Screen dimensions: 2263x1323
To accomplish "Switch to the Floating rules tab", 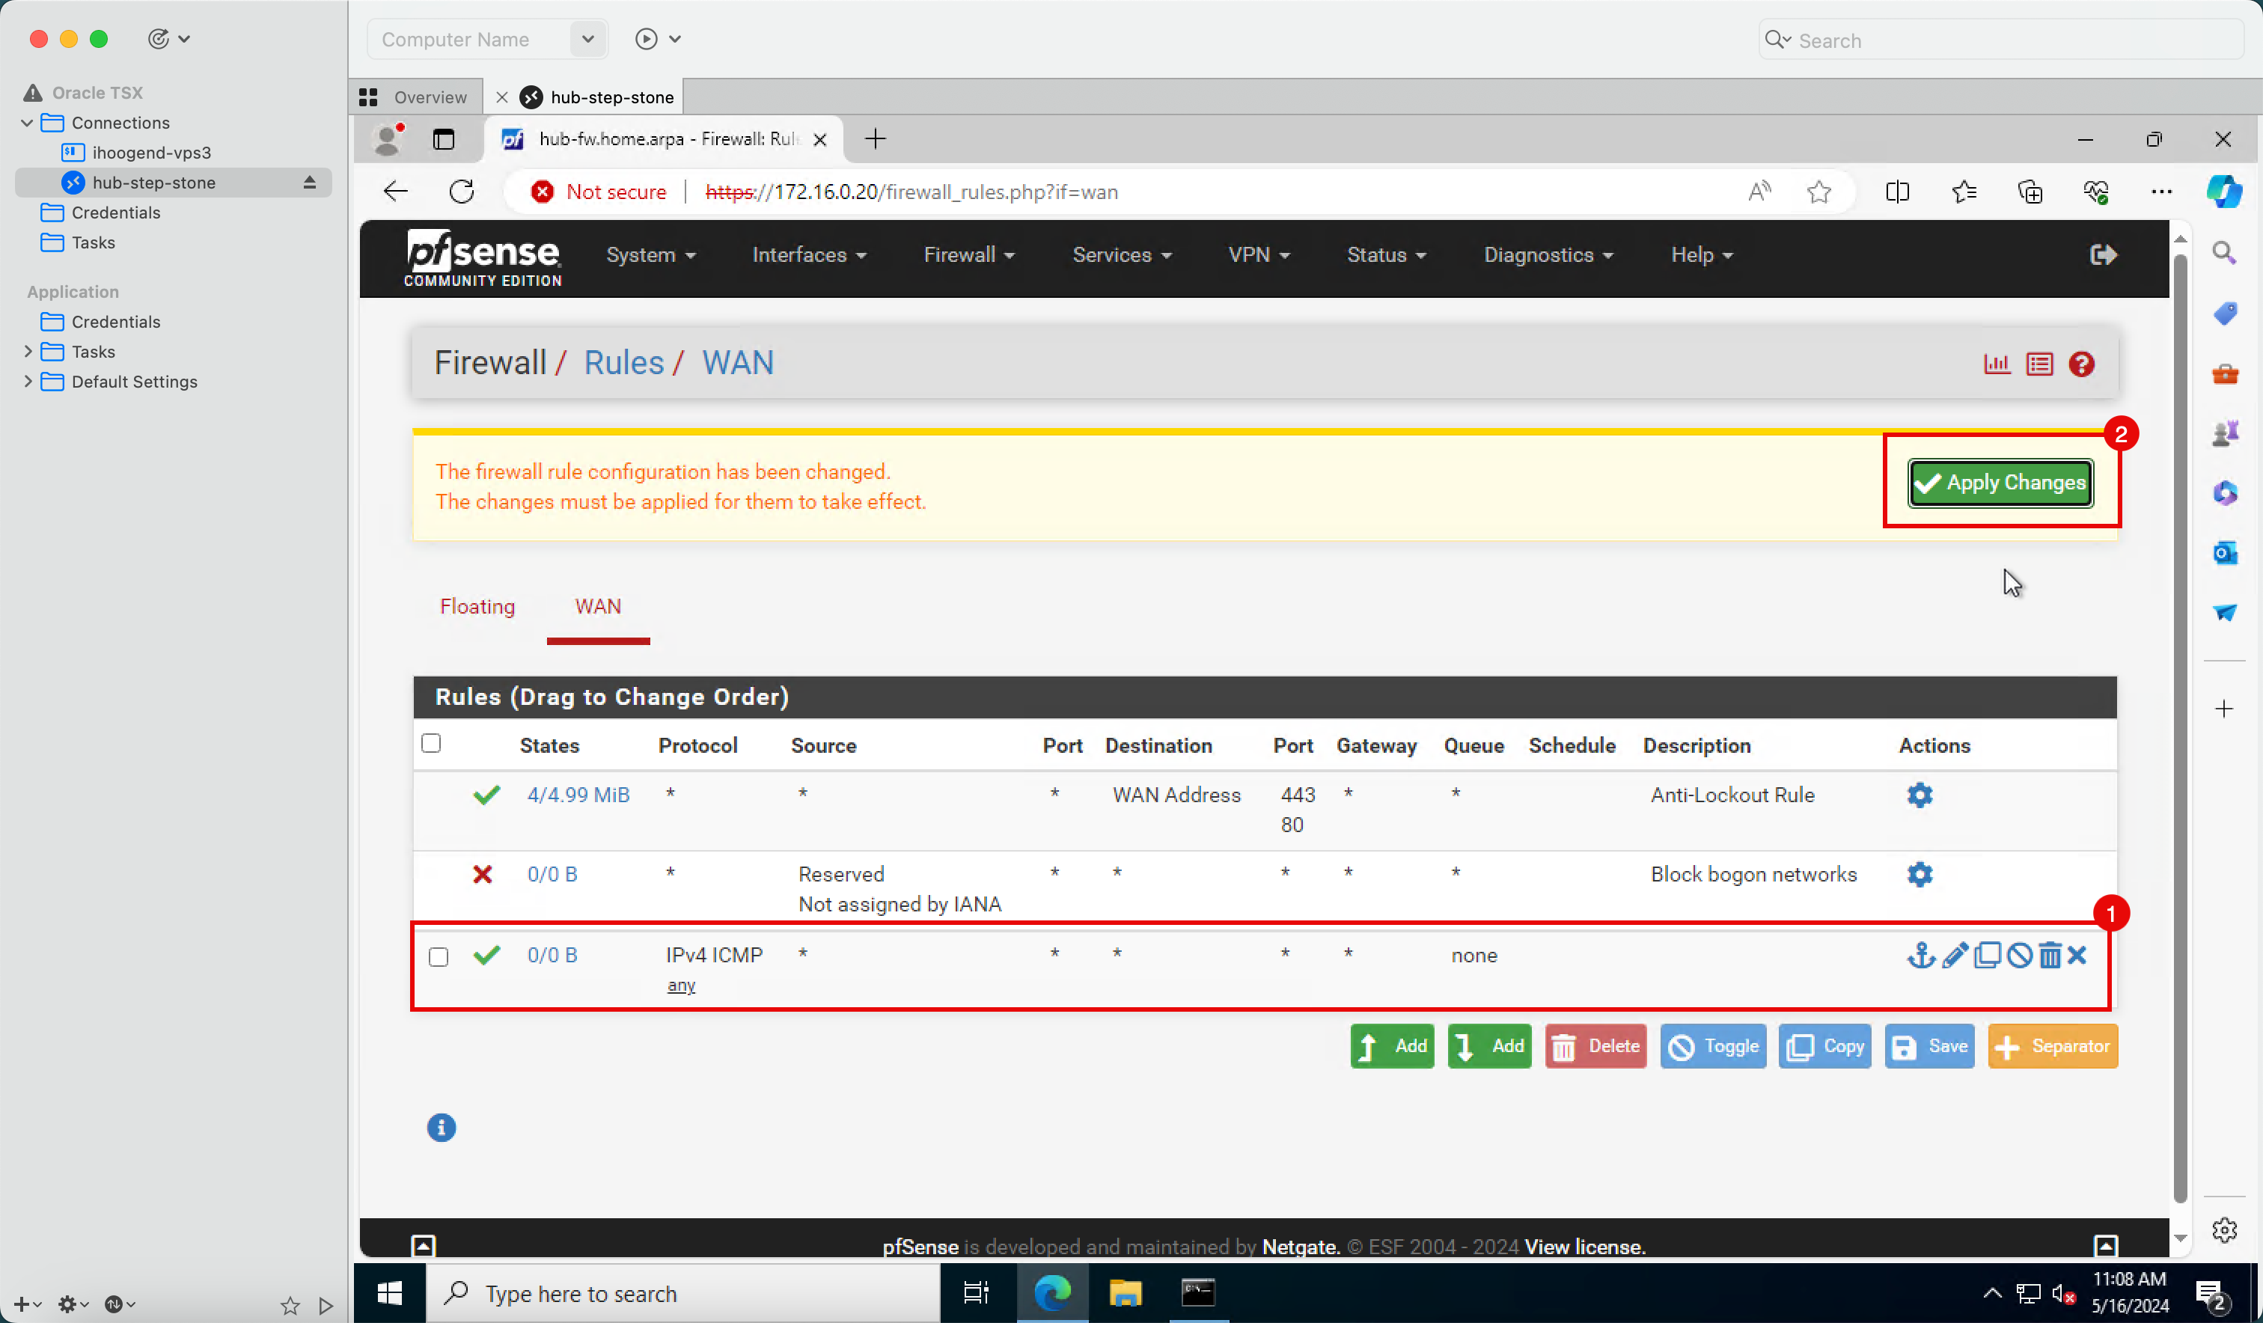I will point(477,606).
